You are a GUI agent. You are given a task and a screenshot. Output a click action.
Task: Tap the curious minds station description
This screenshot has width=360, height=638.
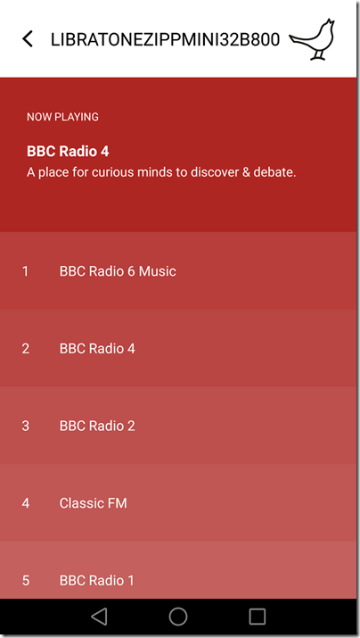pos(161,172)
